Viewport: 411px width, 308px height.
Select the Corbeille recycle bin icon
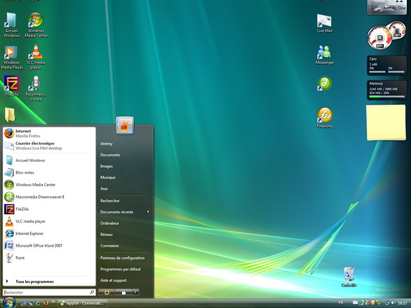click(349, 277)
